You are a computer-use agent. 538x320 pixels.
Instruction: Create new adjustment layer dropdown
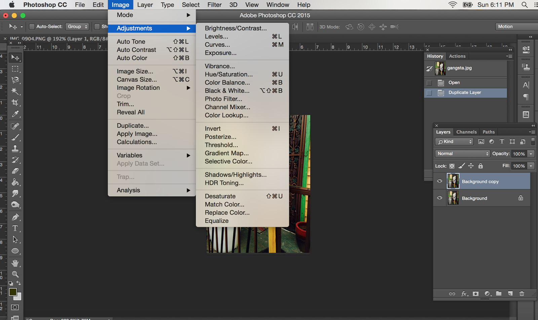pyautogui.click(x=487, y=294)
